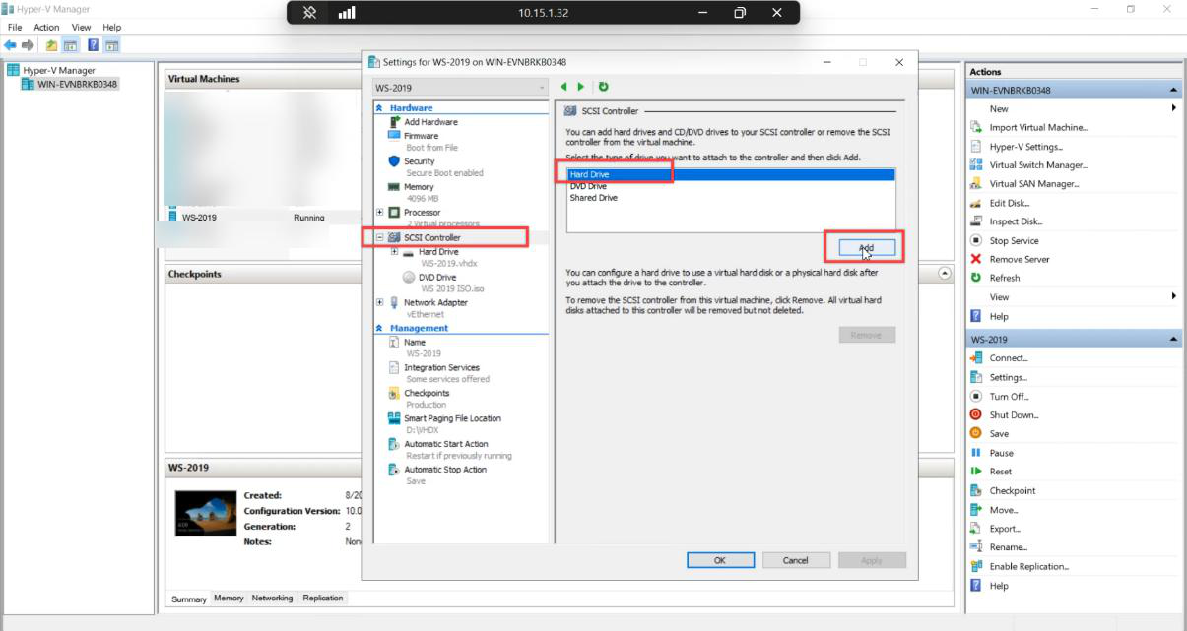Select Hard Drive in the drive type list
The height and width of the screenshot is (631, 1187).
pos(730,174)
